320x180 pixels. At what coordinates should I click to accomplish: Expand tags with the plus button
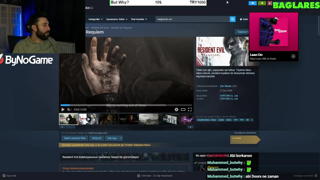(252, 120)
